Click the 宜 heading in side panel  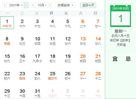pos(115,59)
